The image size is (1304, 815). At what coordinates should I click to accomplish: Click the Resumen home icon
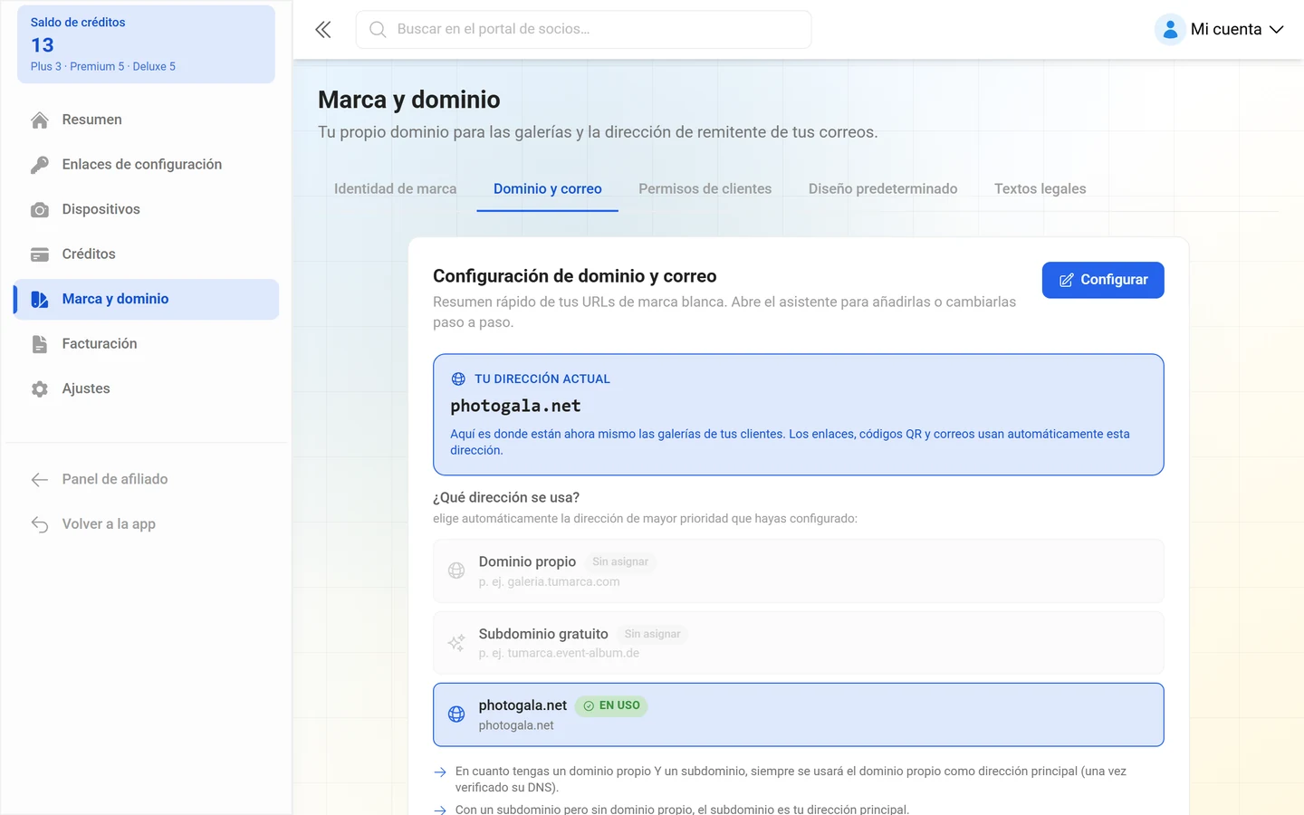coord(40,120)
